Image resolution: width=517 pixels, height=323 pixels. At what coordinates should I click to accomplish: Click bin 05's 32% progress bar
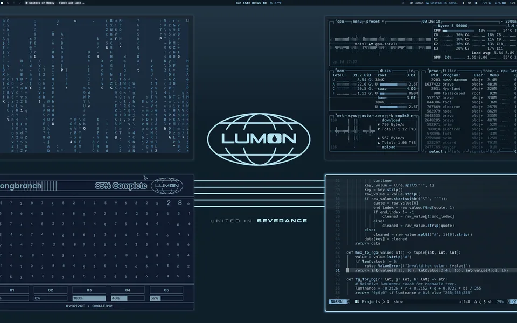(x=166, y=298)
